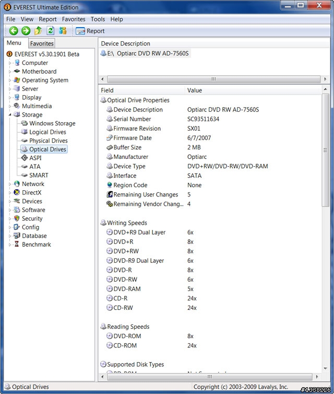The image size is (334, 394).
Task: Open the Favorites menu
Action: 74,19
